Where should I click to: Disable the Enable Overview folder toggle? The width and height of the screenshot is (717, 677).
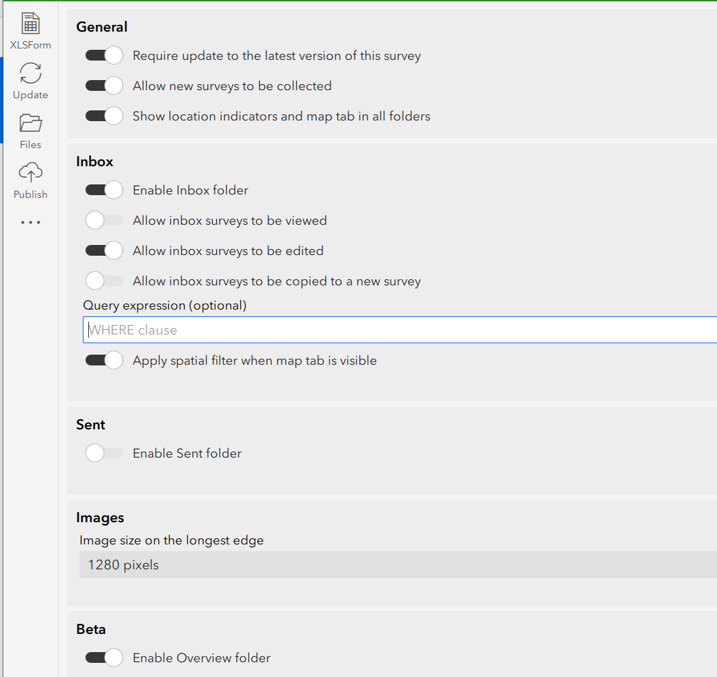click(104, 658)
